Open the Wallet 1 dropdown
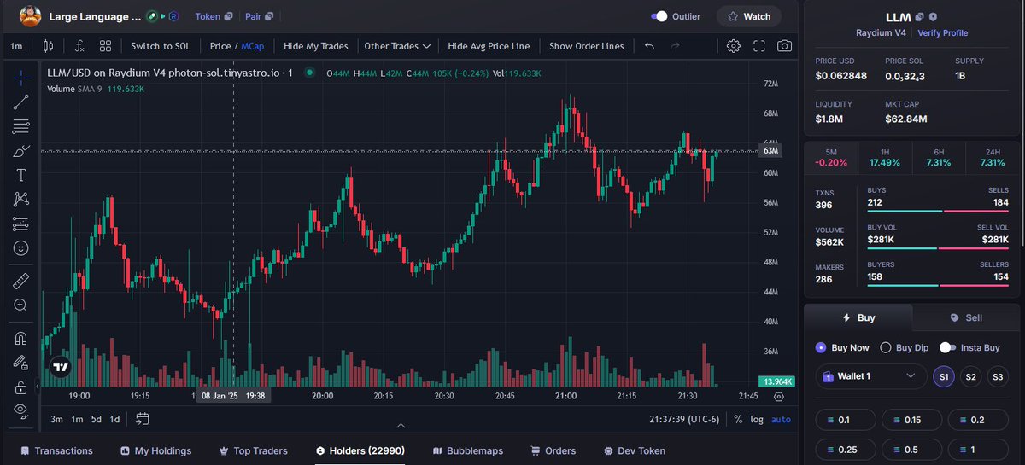Viewport: 1025px width, 465px height. [x=870, y=375]
